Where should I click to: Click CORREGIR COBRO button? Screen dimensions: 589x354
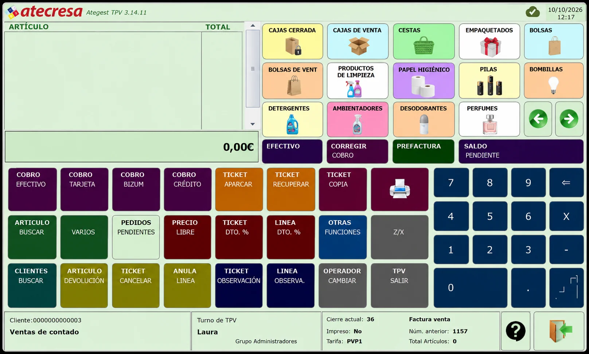tap(357, 151)
